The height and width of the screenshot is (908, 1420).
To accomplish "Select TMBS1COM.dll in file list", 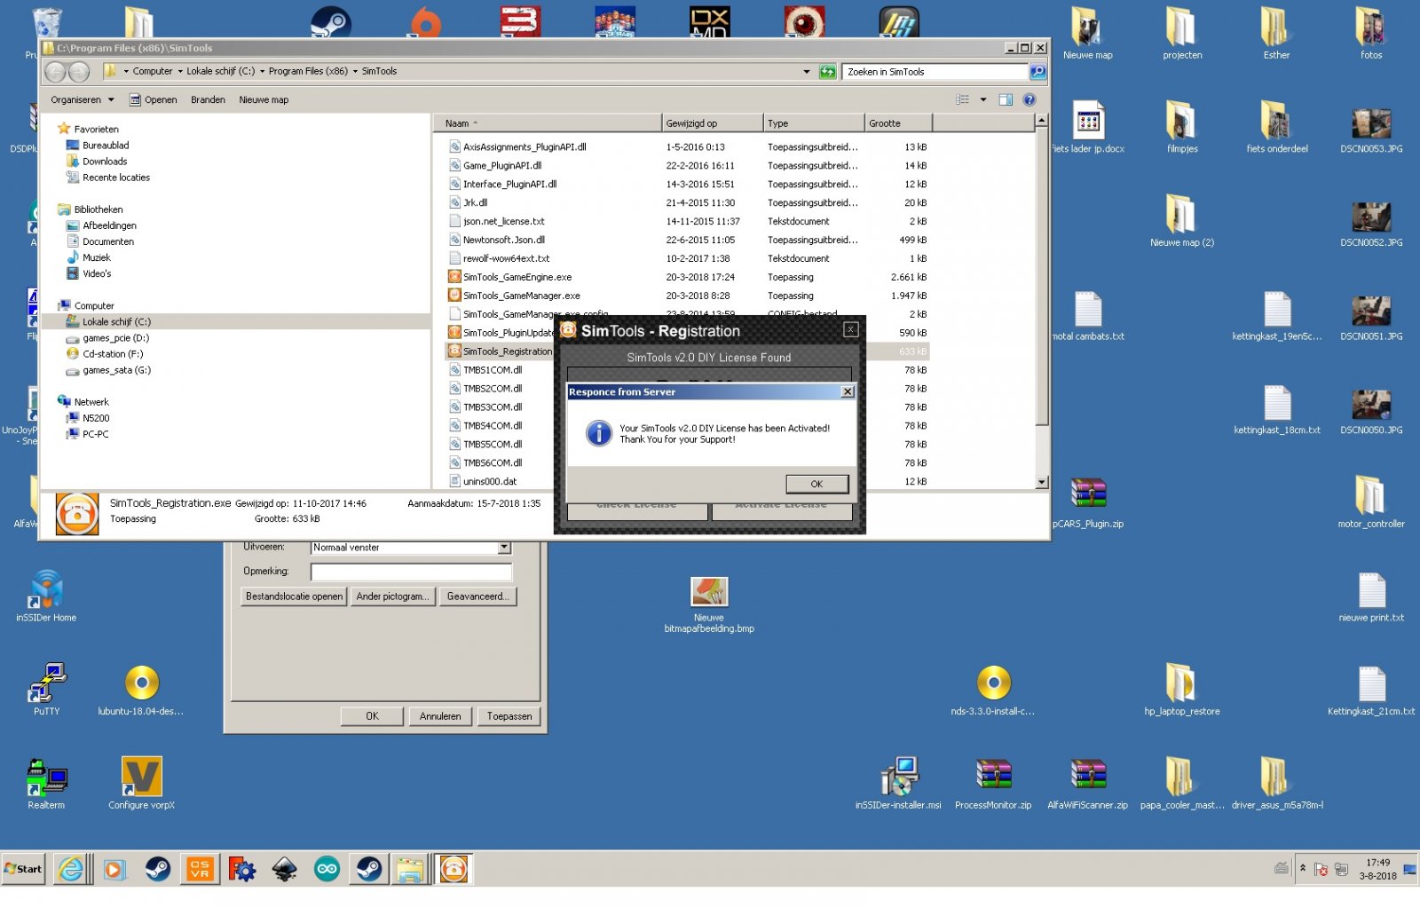I will (x=493, y=370).
